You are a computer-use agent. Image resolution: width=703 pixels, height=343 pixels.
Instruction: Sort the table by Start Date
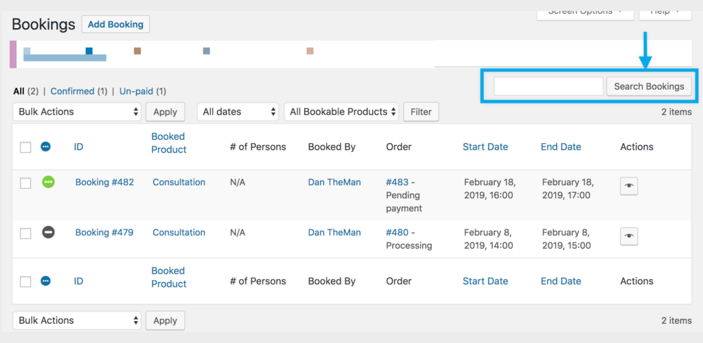click(485, 147)
